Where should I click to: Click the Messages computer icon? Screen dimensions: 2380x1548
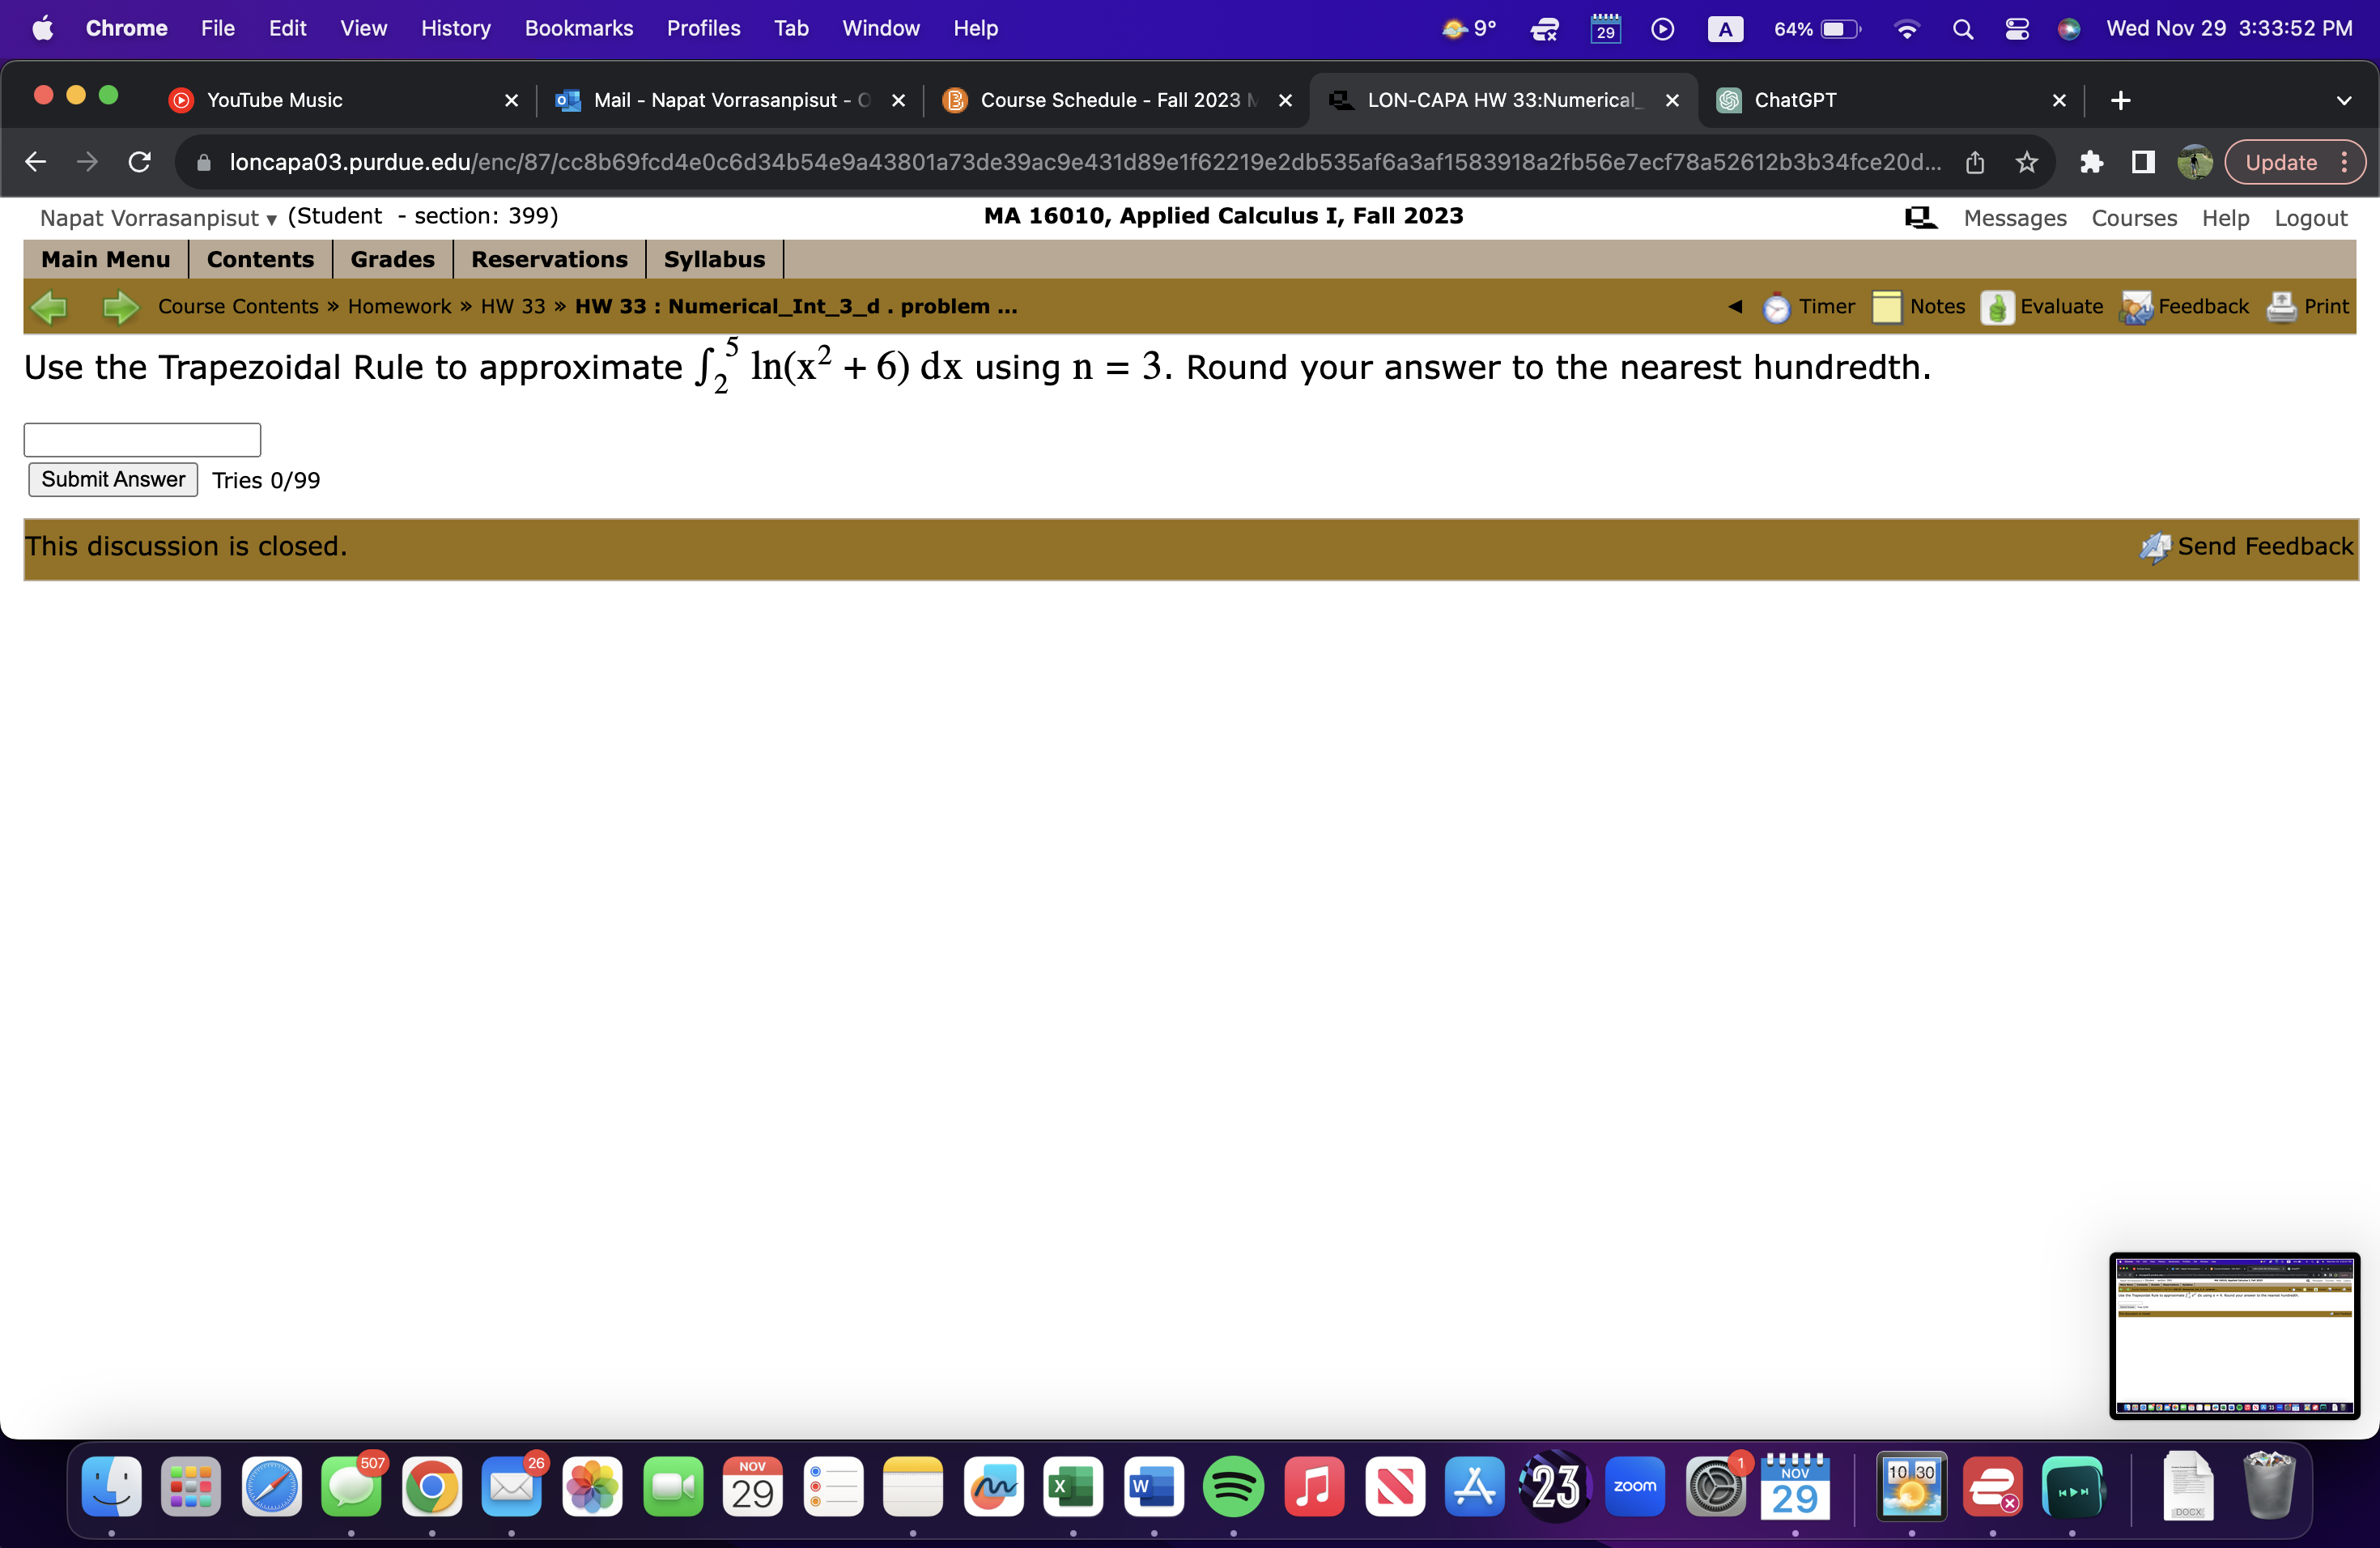click(x=1920, y=217)
